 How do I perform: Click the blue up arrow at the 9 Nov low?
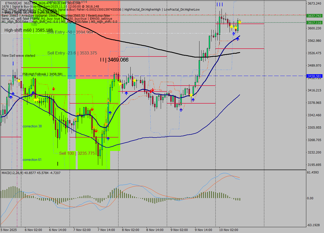[x=181, y=110]
